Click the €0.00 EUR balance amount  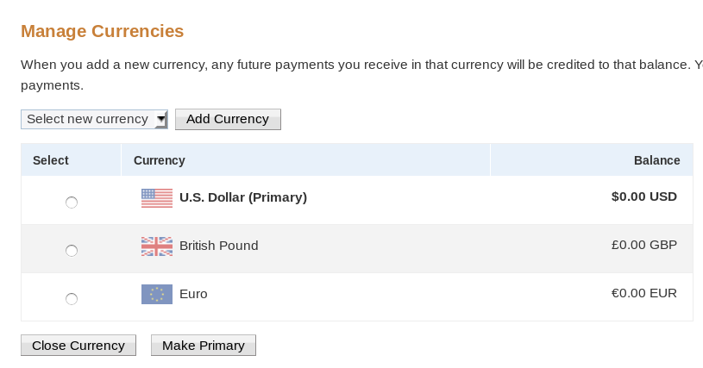click(644, 293)
